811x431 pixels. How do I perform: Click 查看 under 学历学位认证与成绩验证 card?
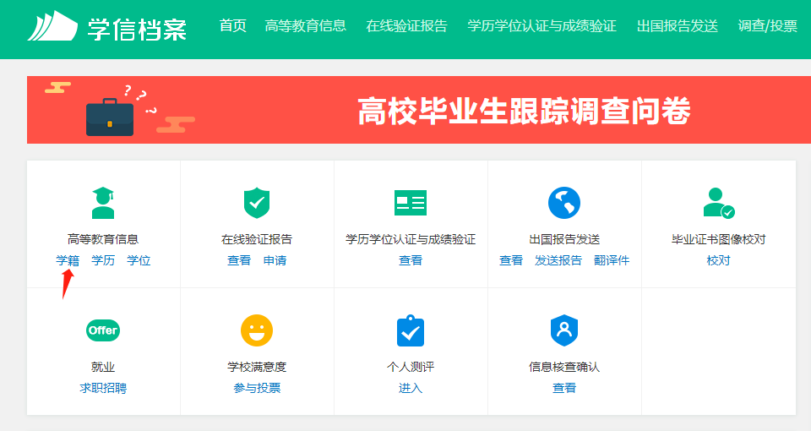click(411, 260)
